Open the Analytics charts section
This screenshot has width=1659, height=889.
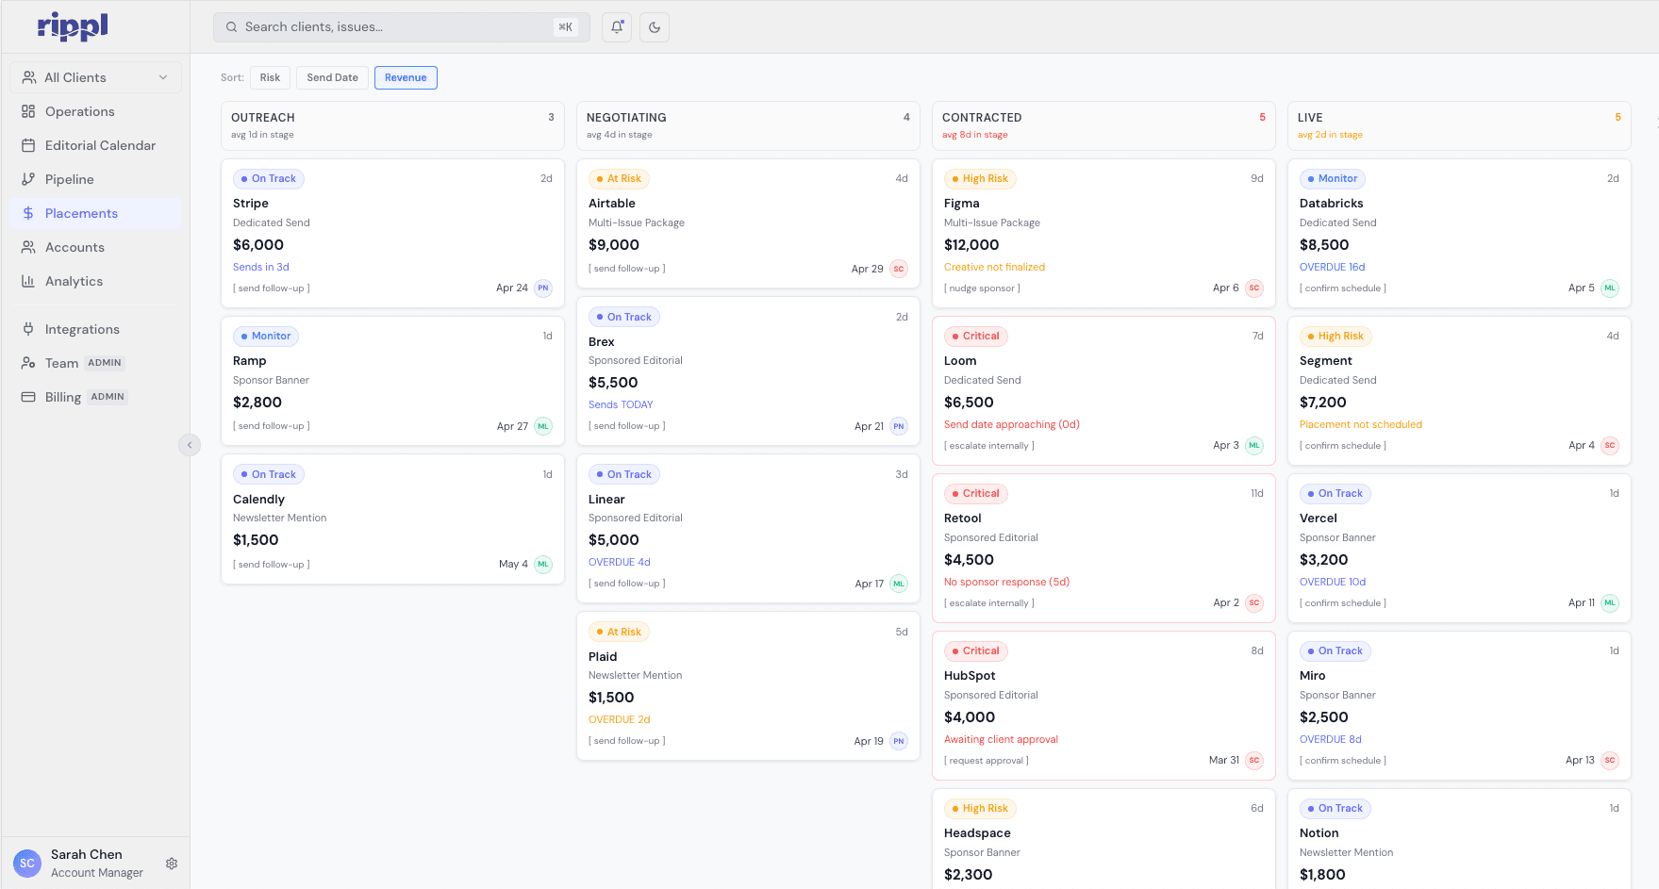coord(74,281)
